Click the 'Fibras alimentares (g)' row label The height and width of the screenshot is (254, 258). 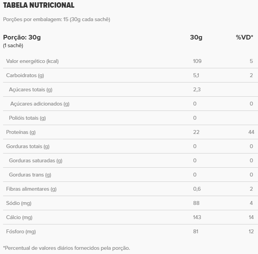[31, 189]
